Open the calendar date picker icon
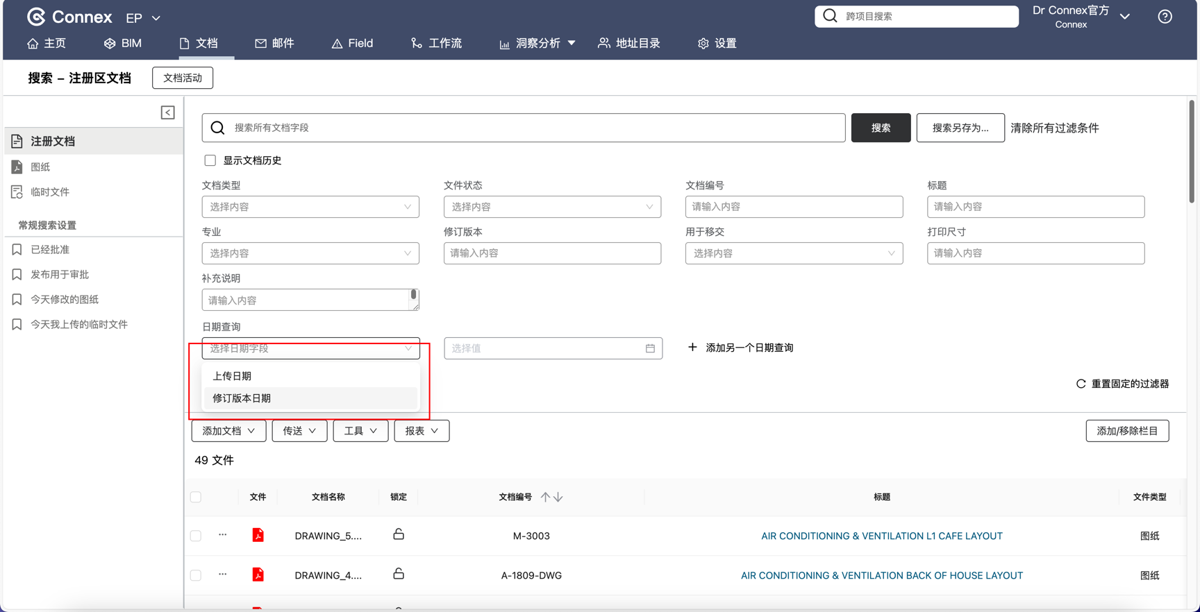Screen dimensions: 1200x612 click(x=650, y=348)
